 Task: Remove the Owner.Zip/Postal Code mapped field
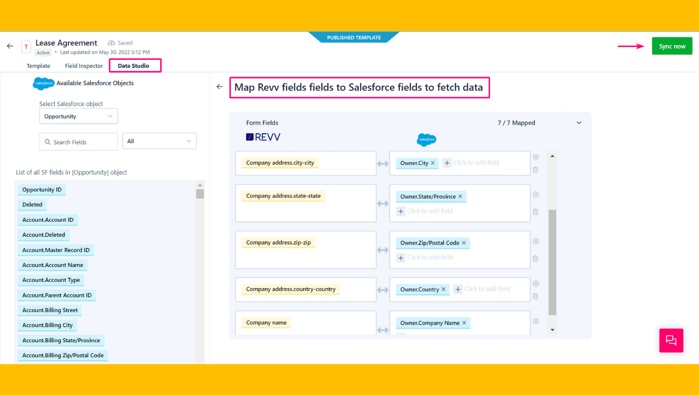coord(463,243)
